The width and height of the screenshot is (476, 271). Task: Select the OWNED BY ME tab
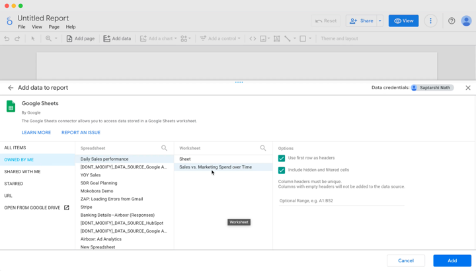pos(37,160)
